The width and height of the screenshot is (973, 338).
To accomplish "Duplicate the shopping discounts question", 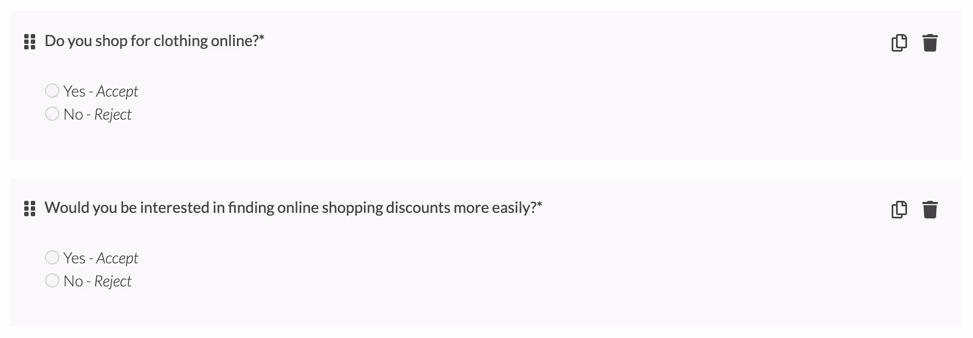I will coord(899,209).
